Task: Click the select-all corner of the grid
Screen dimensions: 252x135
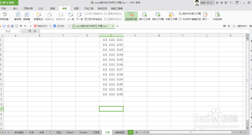Action: pyautogui.click(x=2, y=35)
